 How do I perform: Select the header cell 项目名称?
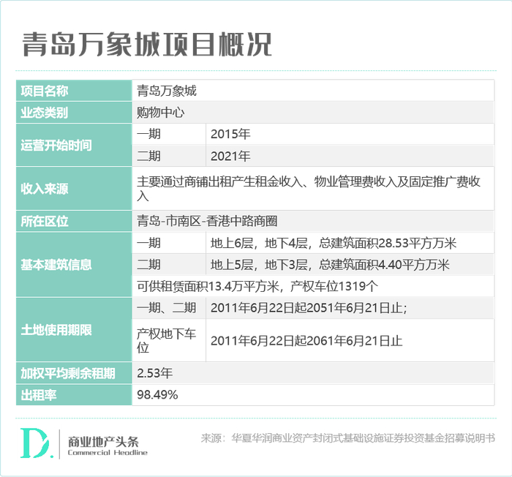click(74, 91)
